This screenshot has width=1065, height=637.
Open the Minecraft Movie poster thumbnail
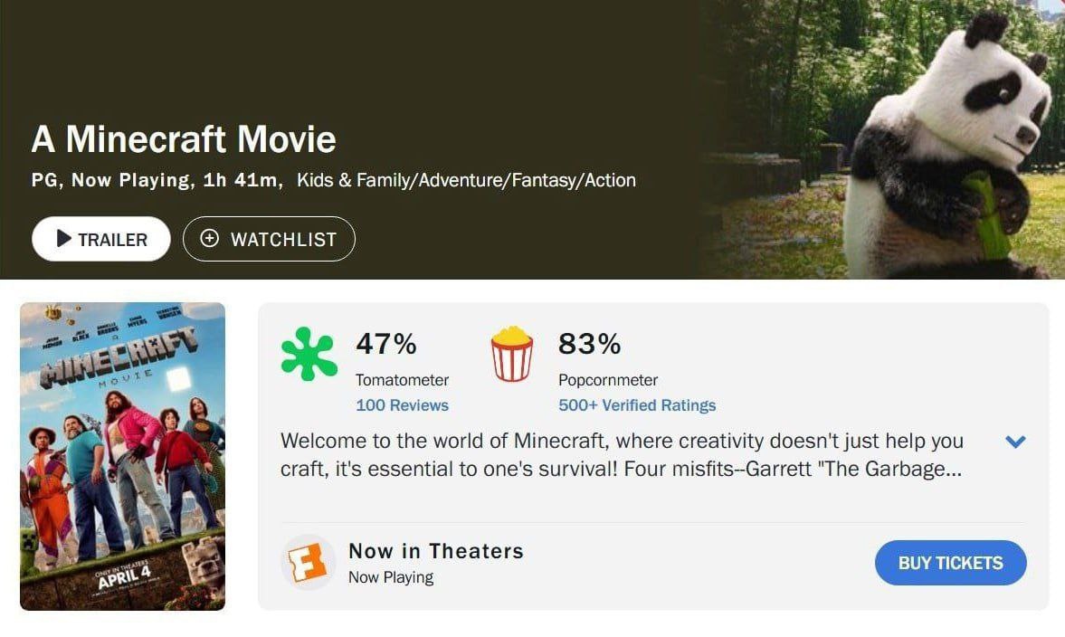[122, 456]
